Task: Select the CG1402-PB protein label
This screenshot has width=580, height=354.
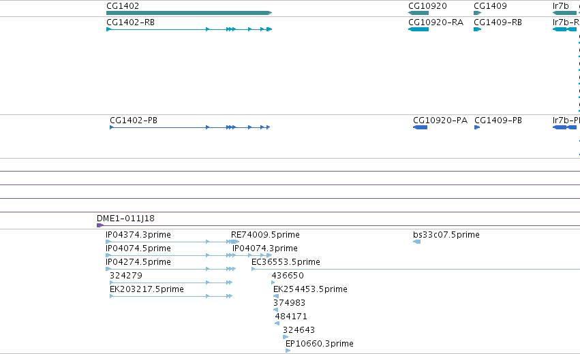Action: (134, 120)
